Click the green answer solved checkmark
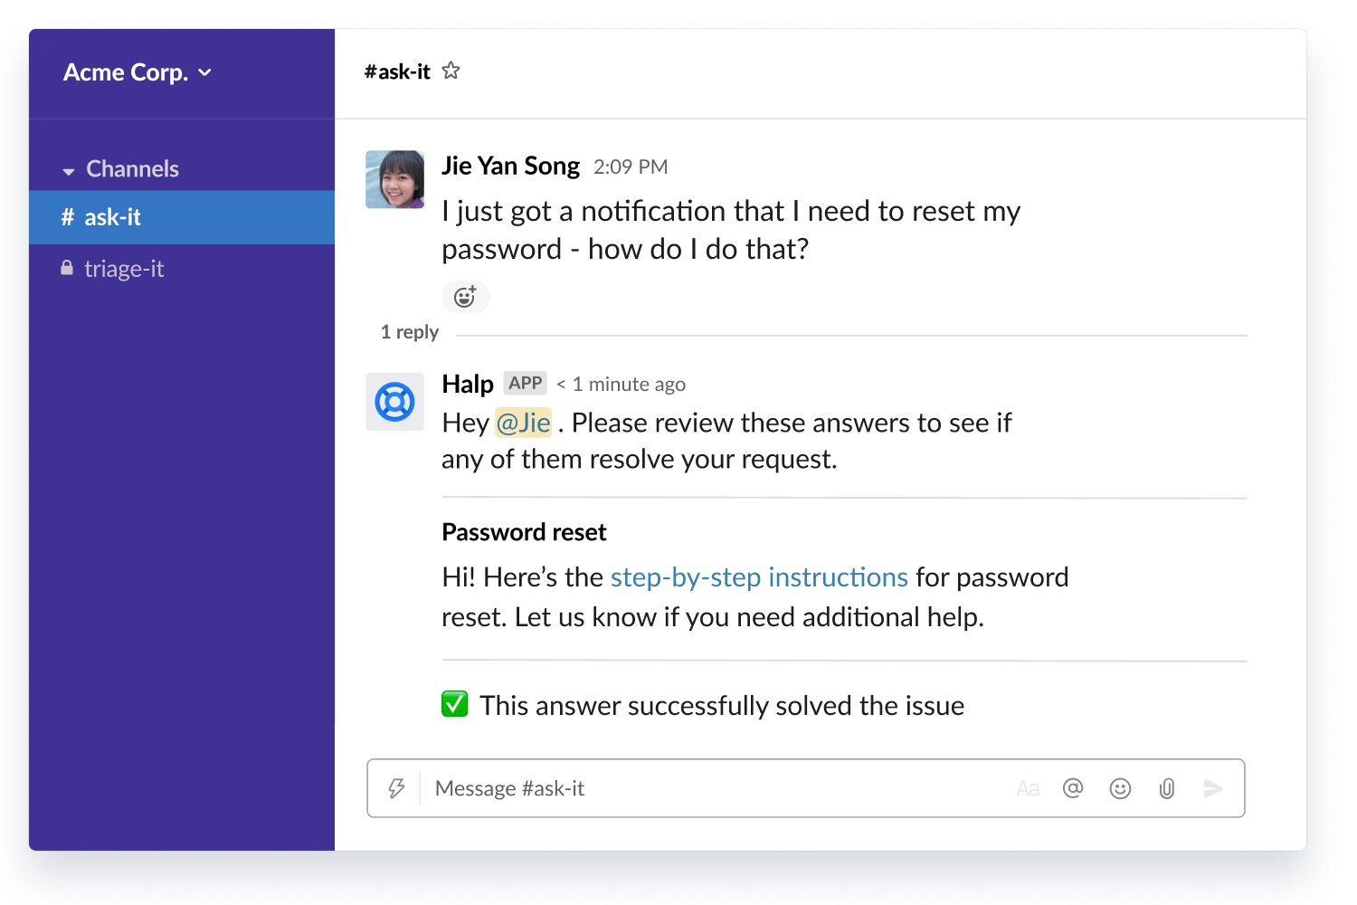Image resolution: width=1357 pixels, height=905 pixels. [x=455, y=704]
